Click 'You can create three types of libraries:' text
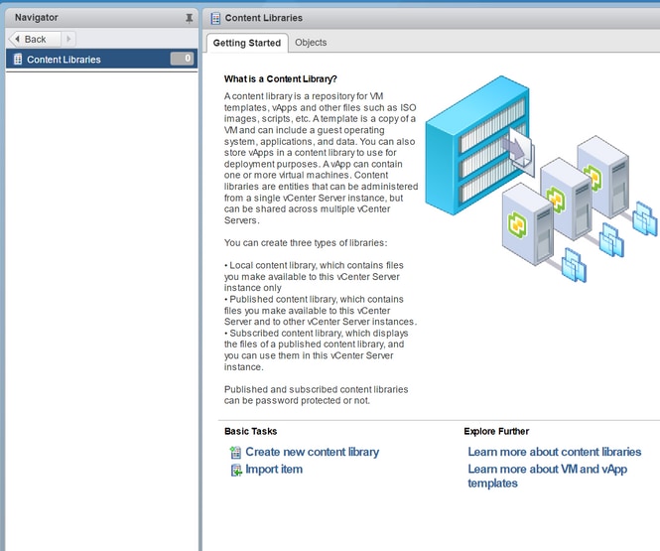 pyautogui.click(x=306, y=243)
